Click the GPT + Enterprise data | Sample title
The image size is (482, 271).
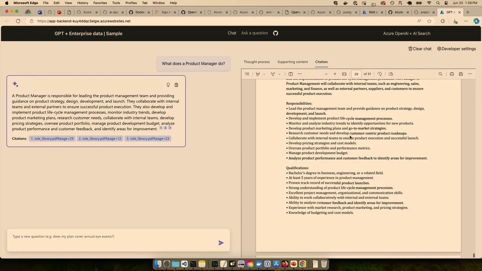pos(88,33)
